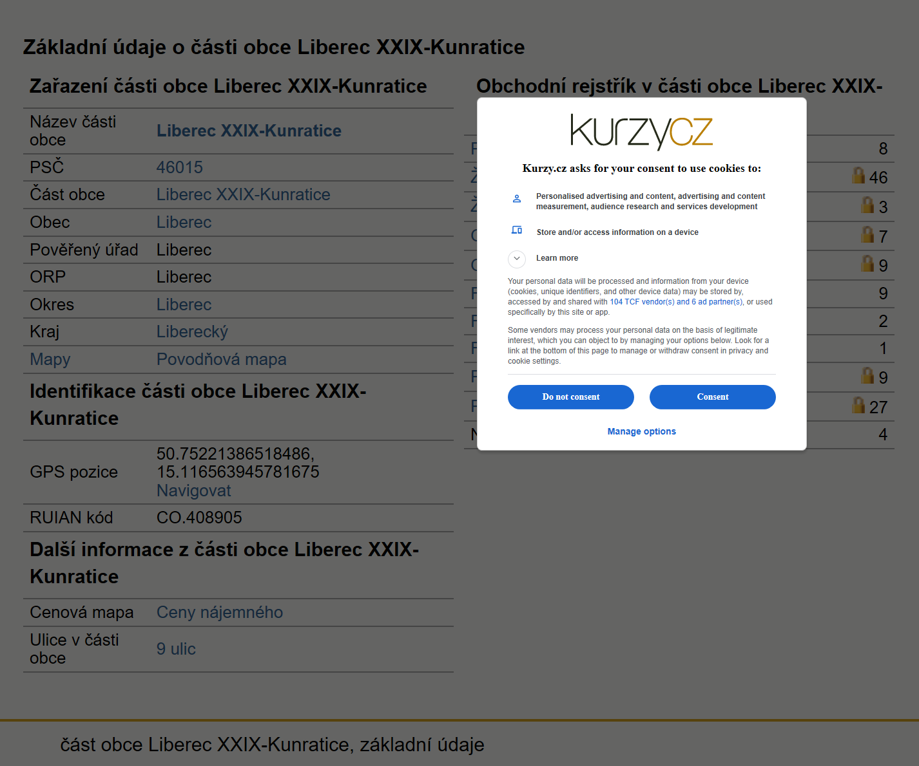Select the RUIAN code CO.408905
Image resolution: width=919 pixels, height=766 pixels.
[x=199, y=518]
